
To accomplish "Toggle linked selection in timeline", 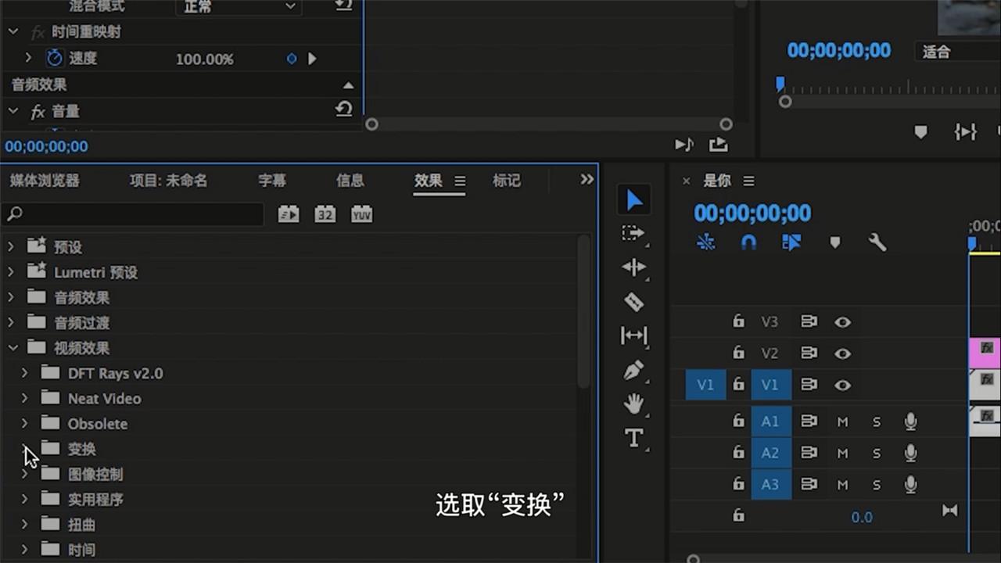I will (x=791, y=242).
